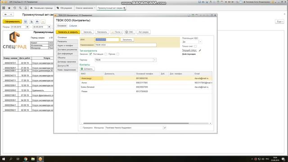Screen dimensions: 288x162
Task: Select the Адрес и телефон side section
Action: [x=67, y=45]
